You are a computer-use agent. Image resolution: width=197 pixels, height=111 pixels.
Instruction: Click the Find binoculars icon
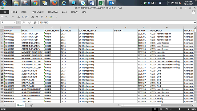[x=33, y=17]
